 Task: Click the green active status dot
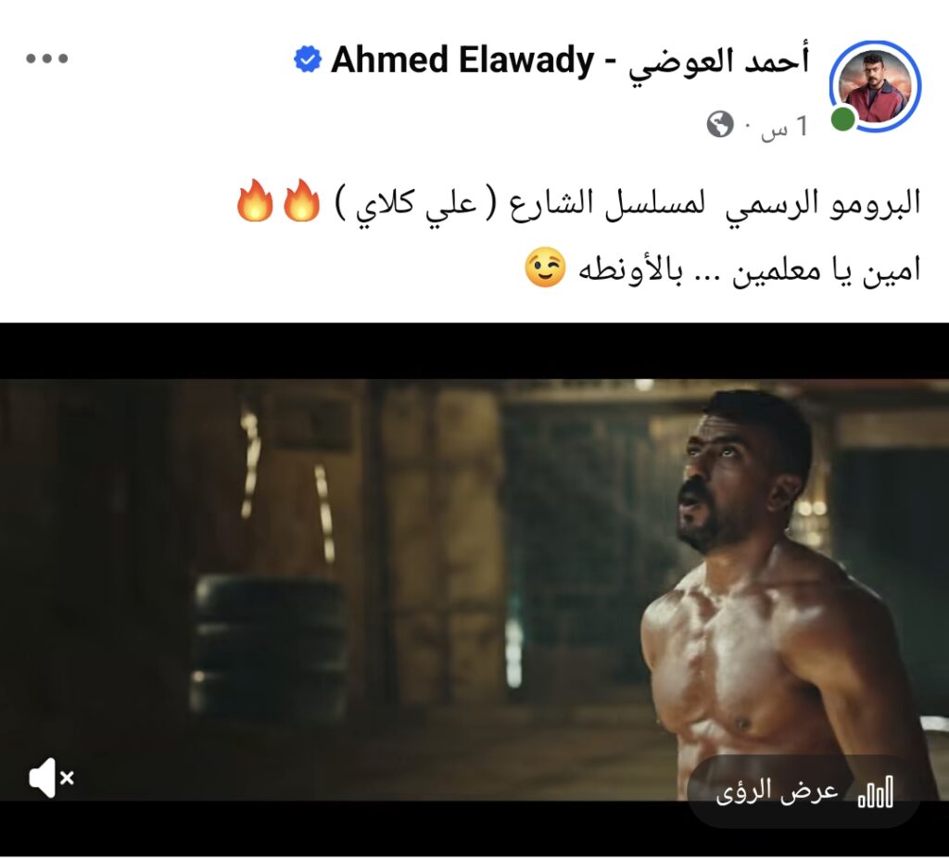842,119
